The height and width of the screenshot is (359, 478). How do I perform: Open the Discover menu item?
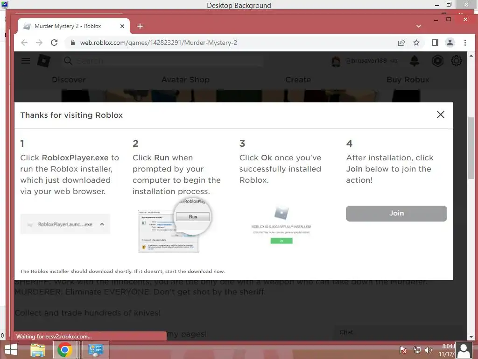69,79
